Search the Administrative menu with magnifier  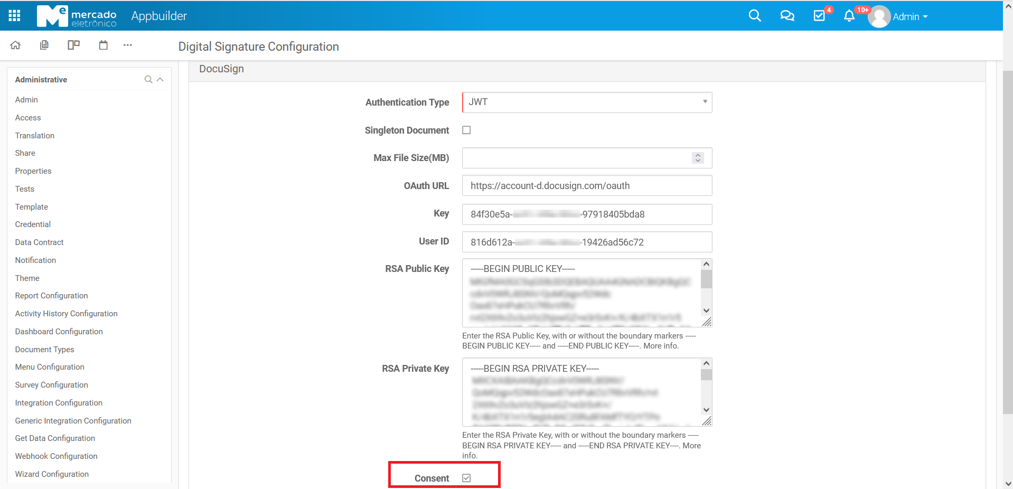(x=148, y=80)
